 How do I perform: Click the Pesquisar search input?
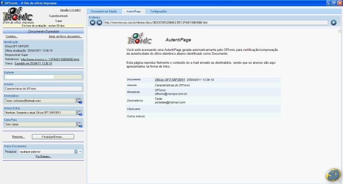tap(46, 152)
